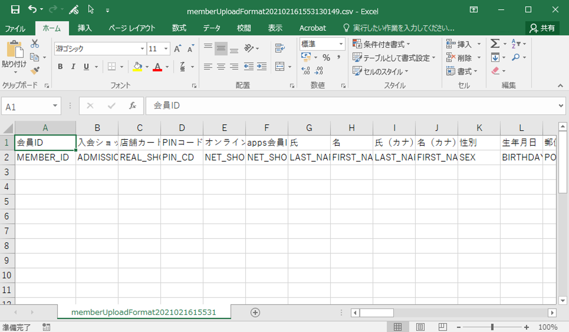Toggle italic formatting with the I button
Image resolution: width=569 pixels, height=332 pixels.
pos(73,66)
